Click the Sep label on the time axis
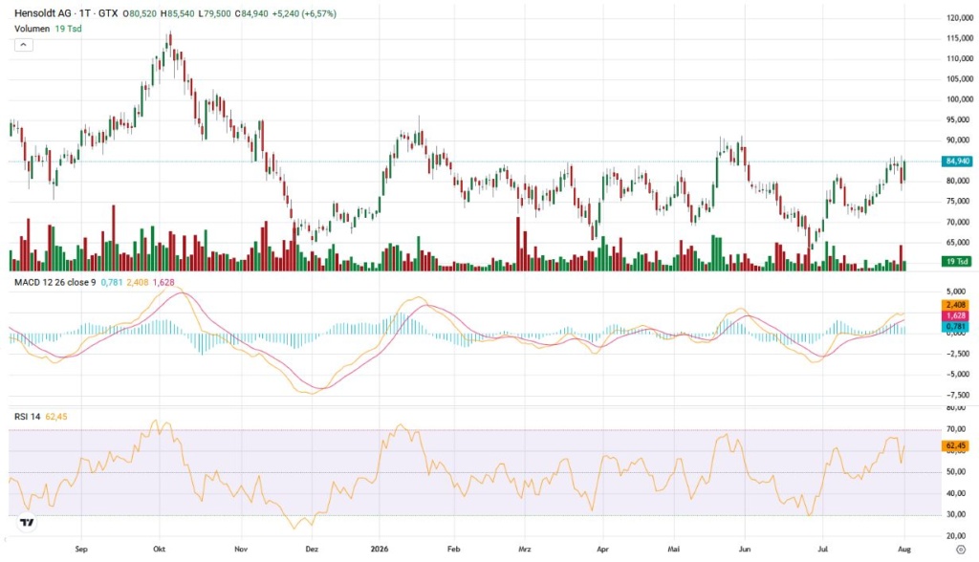The height and width of the screenshot is (562, 979). [81, 550]
